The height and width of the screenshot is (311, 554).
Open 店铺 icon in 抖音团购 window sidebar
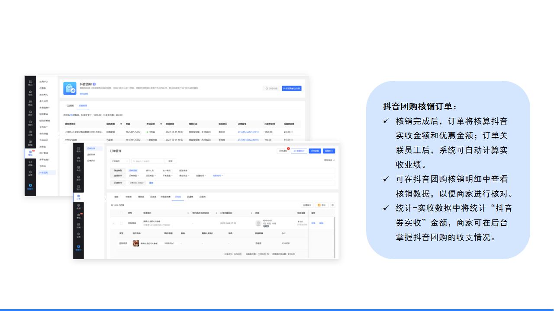click(x=30, y=163)
